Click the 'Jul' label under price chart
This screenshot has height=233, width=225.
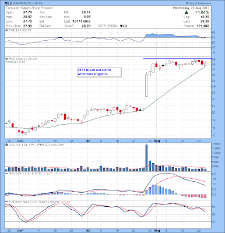coord(88,140)
